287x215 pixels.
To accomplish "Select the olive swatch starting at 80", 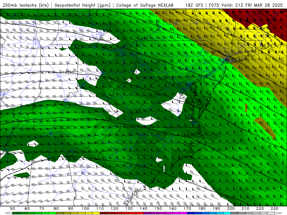I will pyautogui.click(x=60, y=213).
